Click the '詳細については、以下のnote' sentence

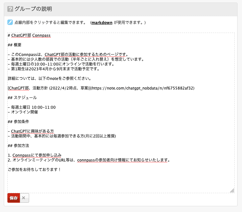(x=50, y=78)
